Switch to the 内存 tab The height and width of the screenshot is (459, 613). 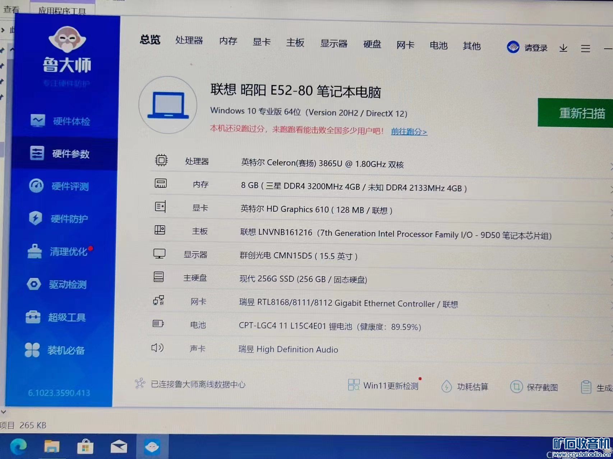click(228, 41)
